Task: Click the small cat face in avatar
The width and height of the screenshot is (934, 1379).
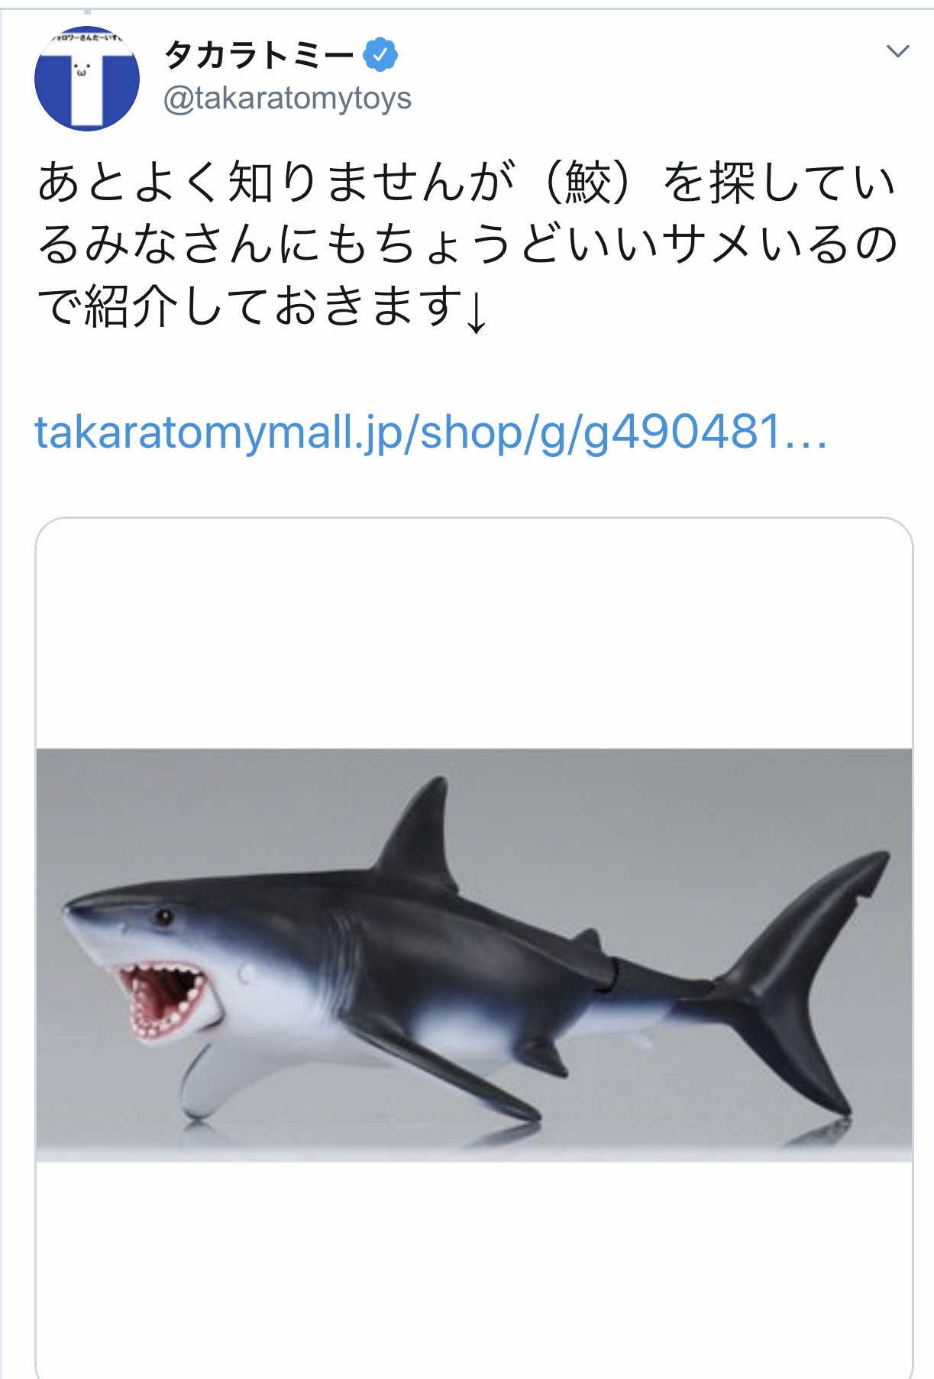Action: tap(81, 70)
